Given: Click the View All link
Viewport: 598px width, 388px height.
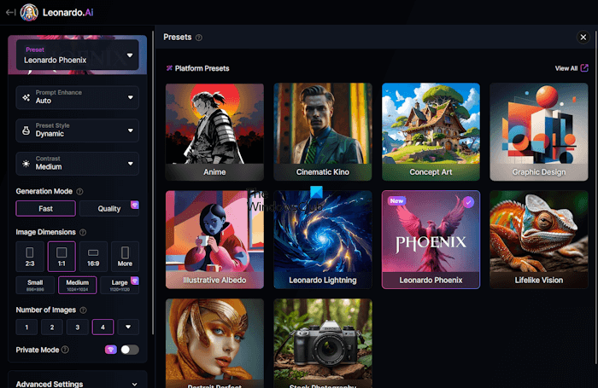Looking at the screenshot, I should 566,68.
